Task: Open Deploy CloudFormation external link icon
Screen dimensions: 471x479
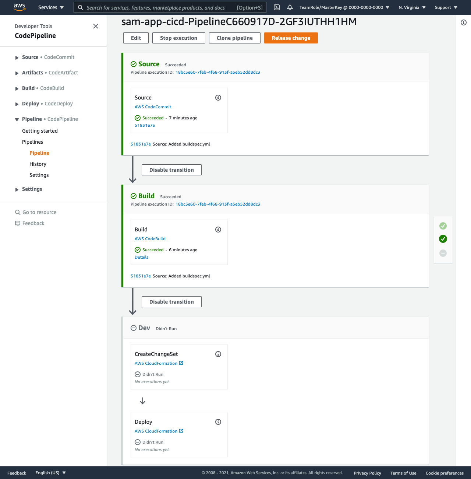Action: click(181, 431)
